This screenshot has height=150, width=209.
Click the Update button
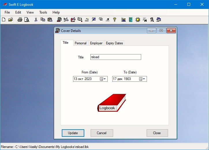coord(73,133)
